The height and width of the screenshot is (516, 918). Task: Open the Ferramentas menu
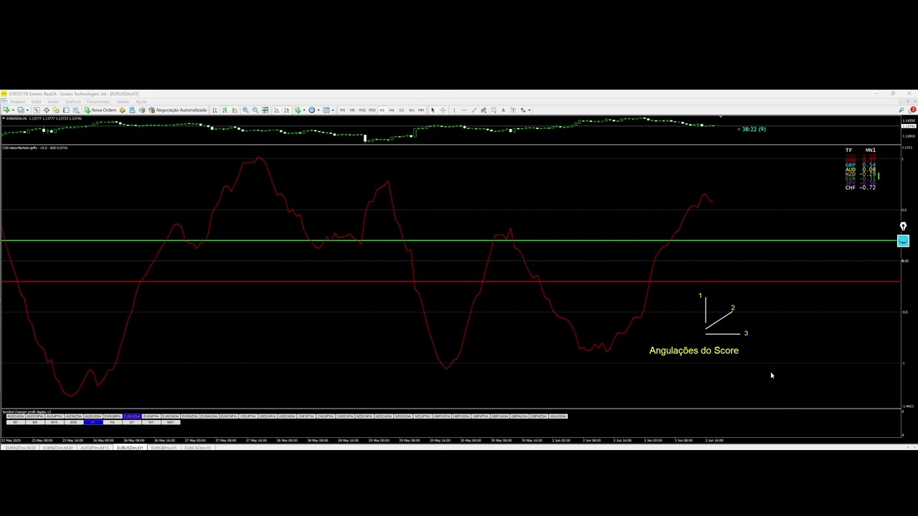(98, 102)
